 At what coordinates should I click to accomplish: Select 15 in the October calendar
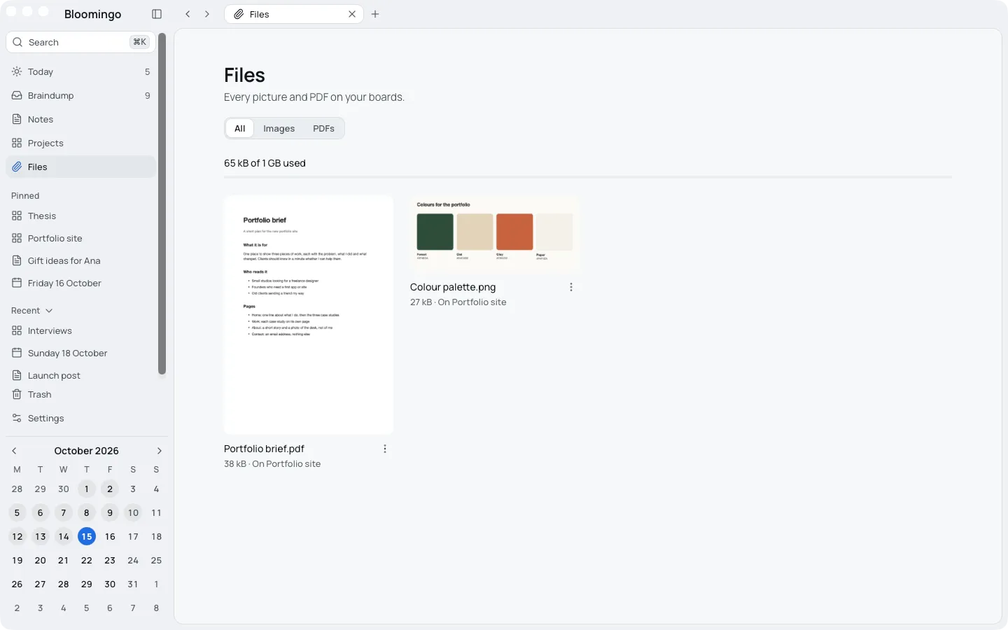(x=87, y=537)
